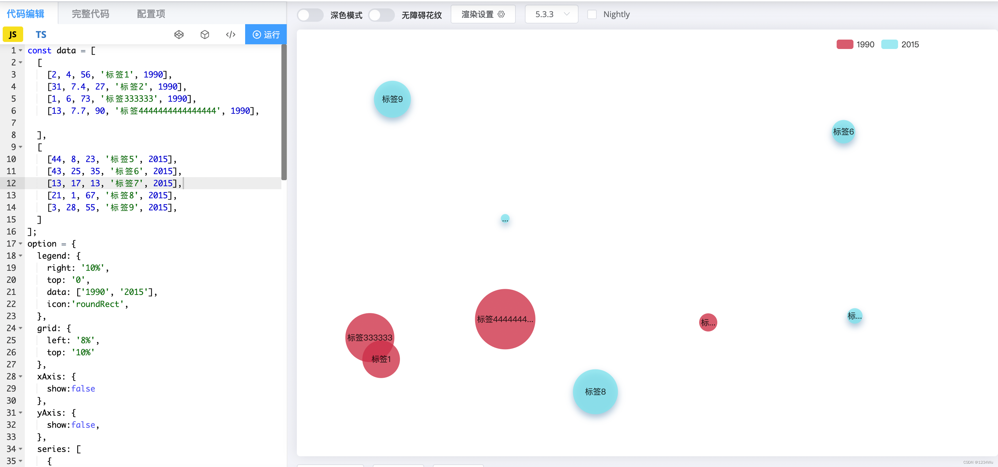The height and width of the screenshot is (467, 998).
Task: Open code in CodePen icon
Action: (179, 35)
